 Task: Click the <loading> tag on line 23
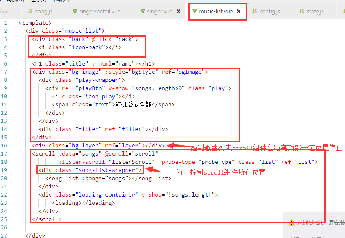pos(67,203)
